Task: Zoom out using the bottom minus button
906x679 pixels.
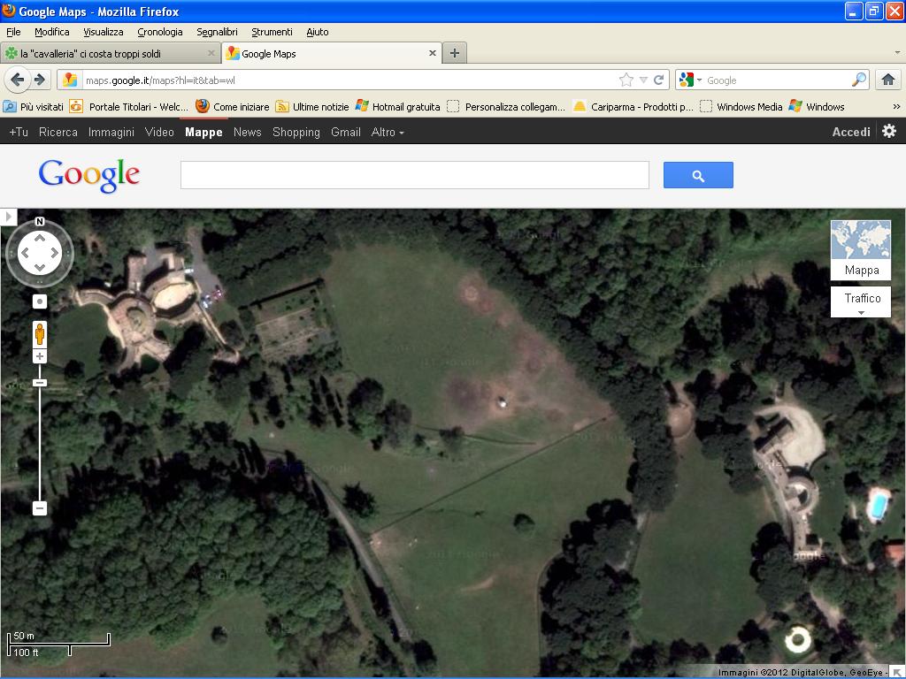Action: 40,507
